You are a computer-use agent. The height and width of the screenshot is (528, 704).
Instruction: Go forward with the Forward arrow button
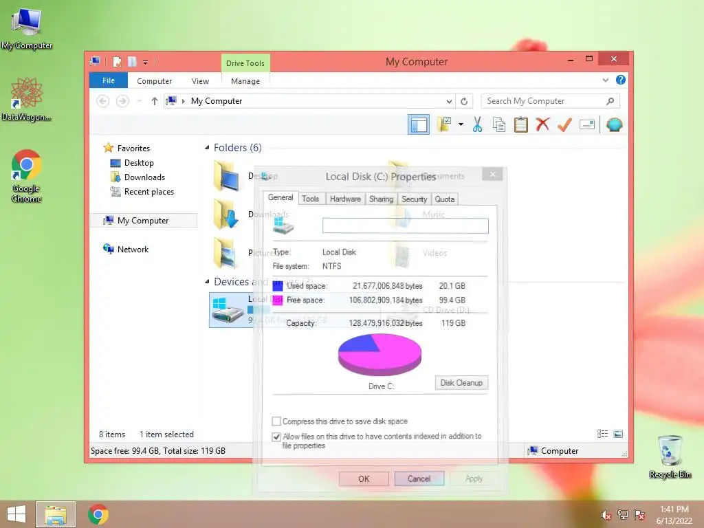(122, 101)
